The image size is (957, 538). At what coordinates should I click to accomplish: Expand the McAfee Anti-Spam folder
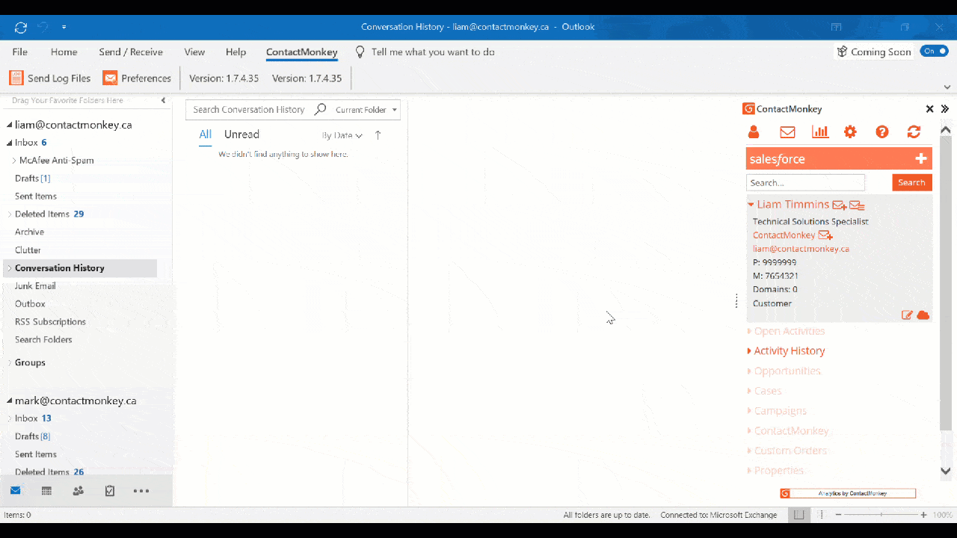pos(13,161)
